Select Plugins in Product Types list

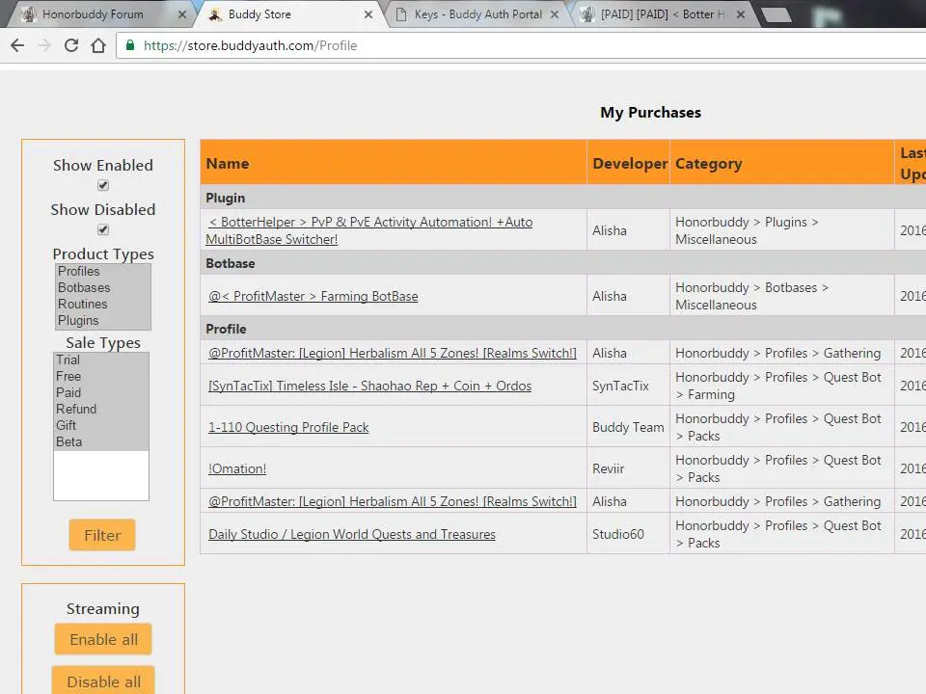point(103,320)
